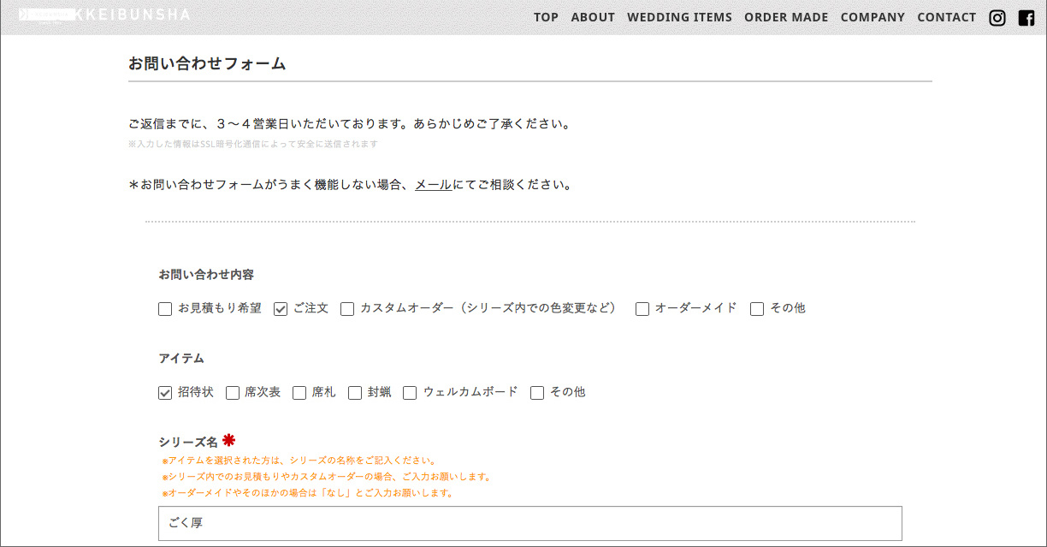Open the CONTACT page

tap(946, 17)
